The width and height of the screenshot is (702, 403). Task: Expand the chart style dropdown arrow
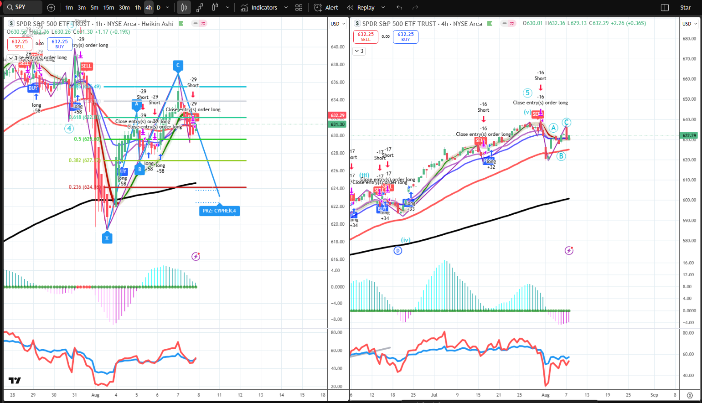pos(227,7)
